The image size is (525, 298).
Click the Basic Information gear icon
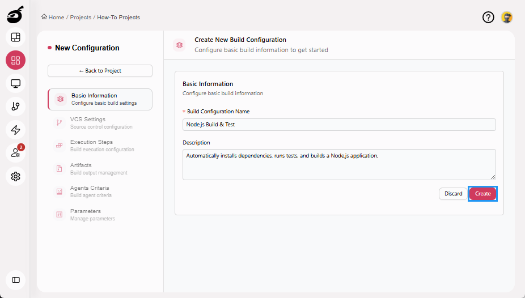[x=60, y=99]
